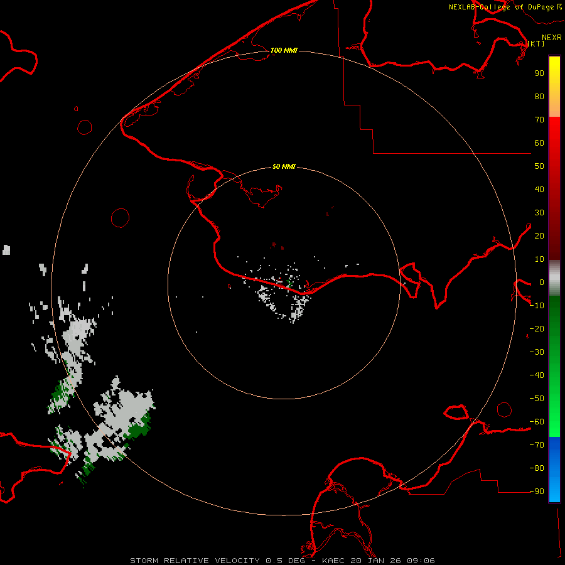Click the -70 value on the velocity scale

point(537,445)
